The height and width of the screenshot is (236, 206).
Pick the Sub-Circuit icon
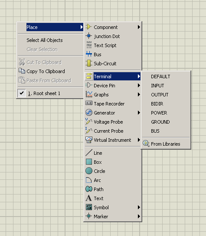[89, 63]
